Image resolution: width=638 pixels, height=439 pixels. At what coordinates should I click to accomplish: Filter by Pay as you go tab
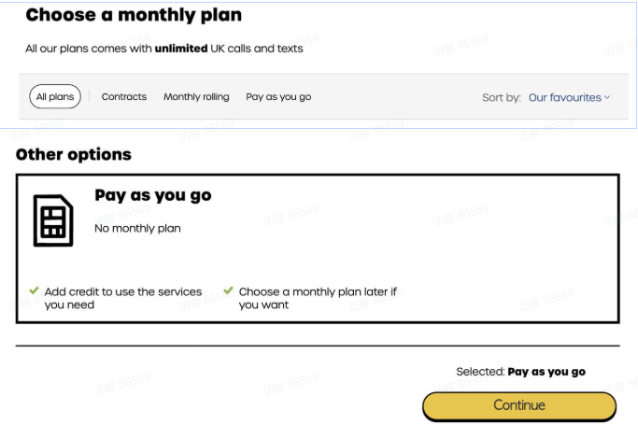[278, 97]
